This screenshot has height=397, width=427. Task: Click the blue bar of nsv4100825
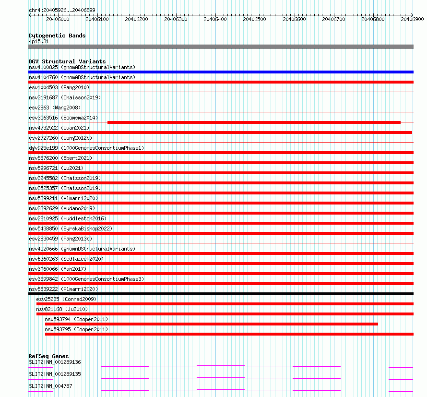(x=221, y=72)
